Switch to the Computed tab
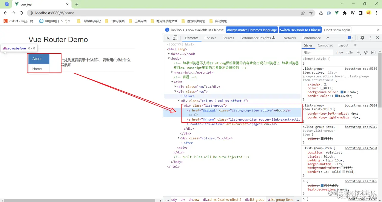 (x=325, y=45)
